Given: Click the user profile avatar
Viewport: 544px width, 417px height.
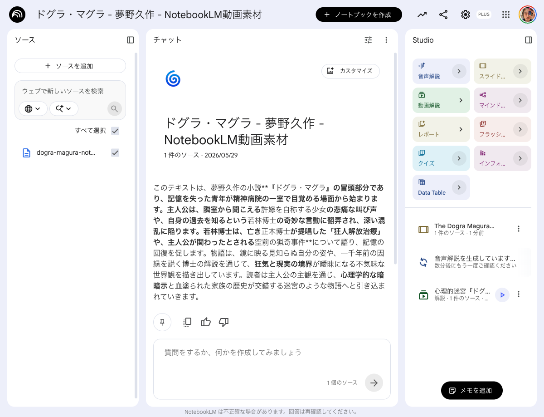Looking at the screenshot, I should pyautogui.click(x=528, y=15).
